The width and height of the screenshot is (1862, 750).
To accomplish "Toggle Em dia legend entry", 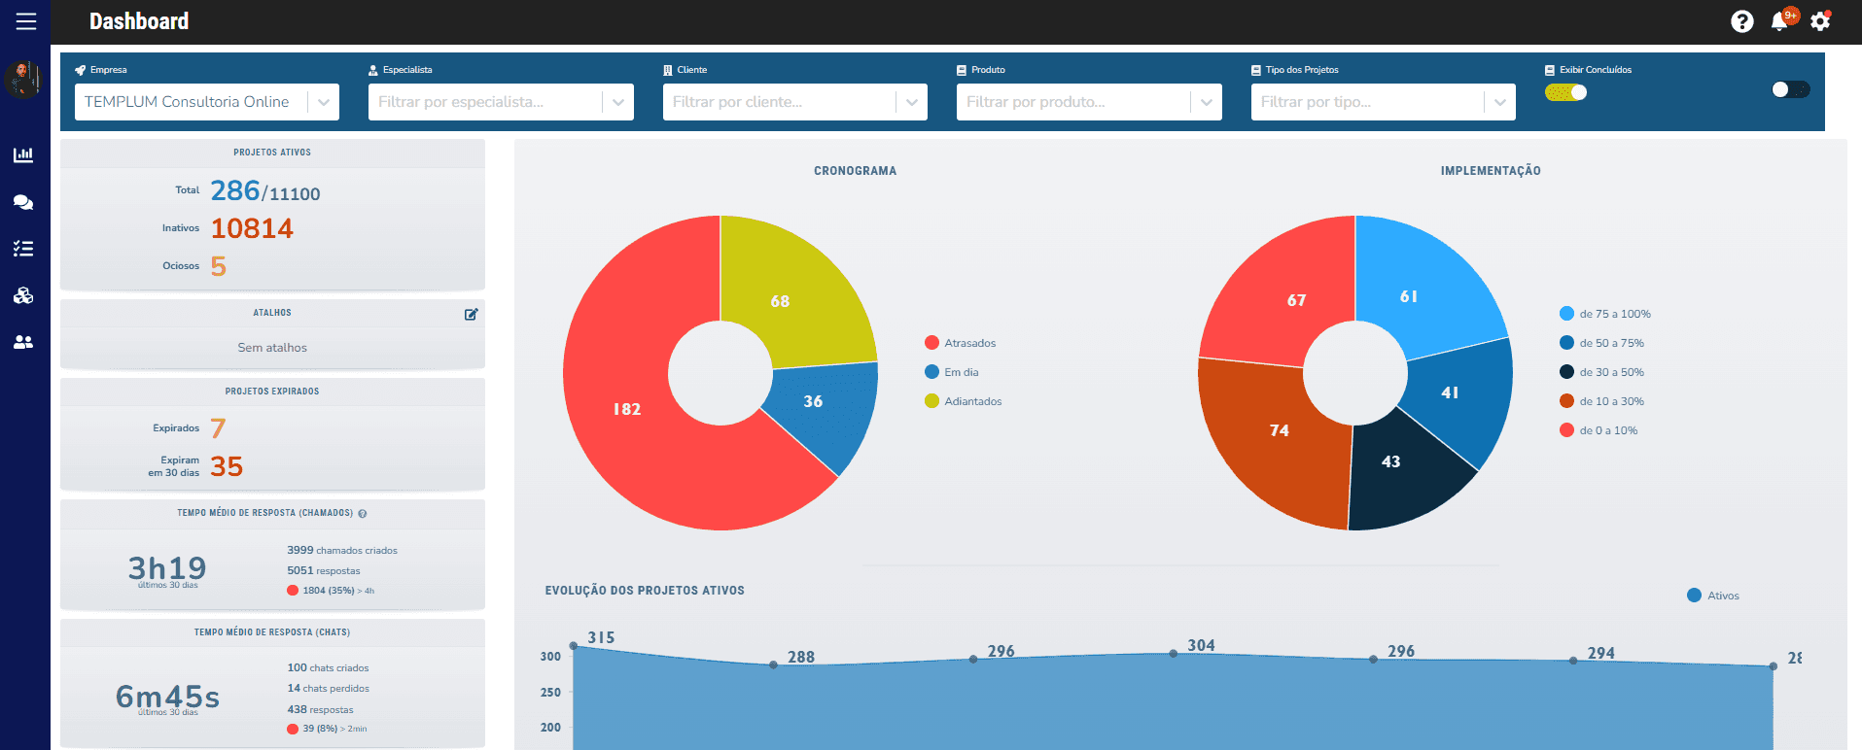I will pyautogui.click(x=952, y=372).
